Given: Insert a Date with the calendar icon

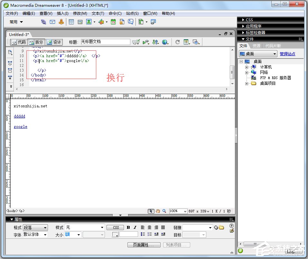Looking at the screenshot, I should point(113,22).
